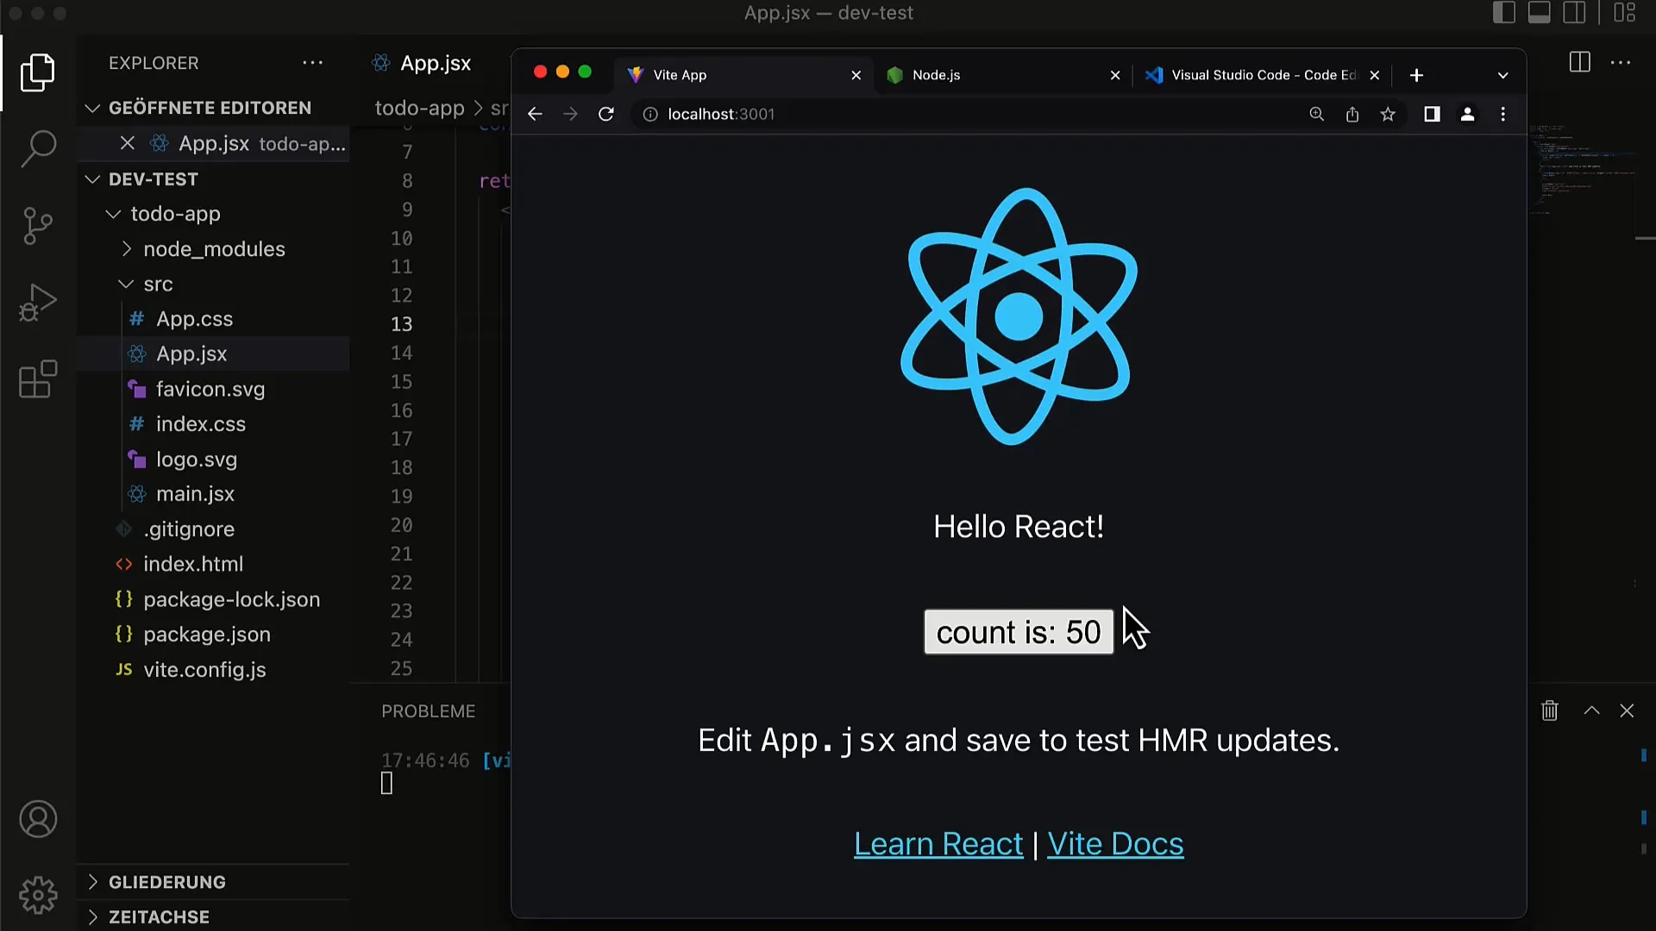
Task: Open vite.config.js
Action: click(x=213, y=670)
